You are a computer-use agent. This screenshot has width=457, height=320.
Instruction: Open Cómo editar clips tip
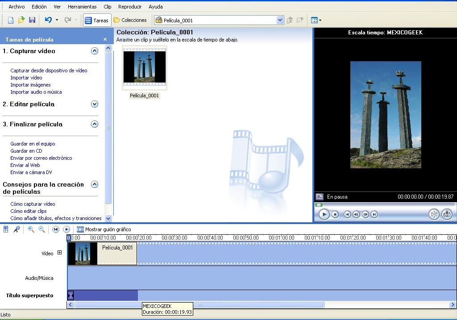[x=28, y=211]
